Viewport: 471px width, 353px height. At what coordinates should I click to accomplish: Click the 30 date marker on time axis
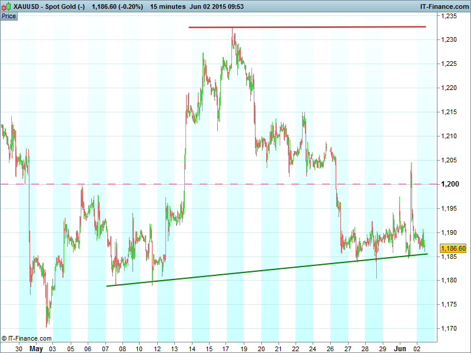pyautogui.click(x=19, y=348)
